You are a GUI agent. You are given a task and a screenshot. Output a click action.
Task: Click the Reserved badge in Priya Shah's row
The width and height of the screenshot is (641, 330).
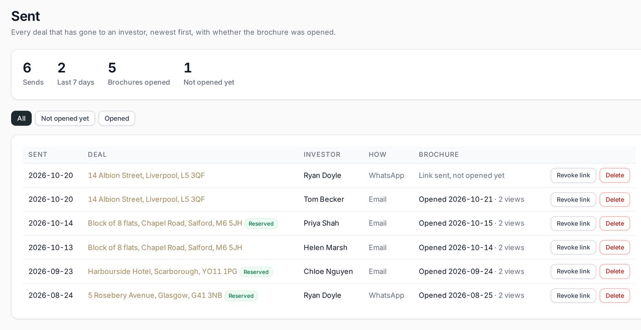tap(261, 224)
